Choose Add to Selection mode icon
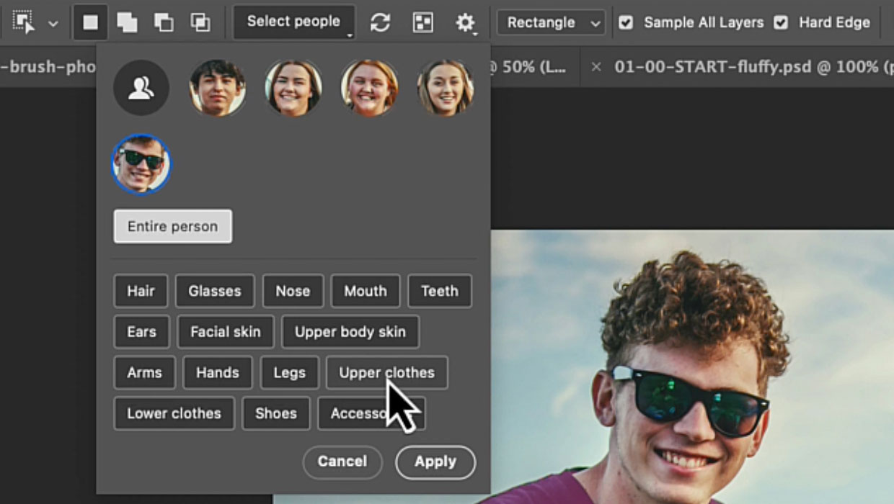894x504 pixels. 127,22
